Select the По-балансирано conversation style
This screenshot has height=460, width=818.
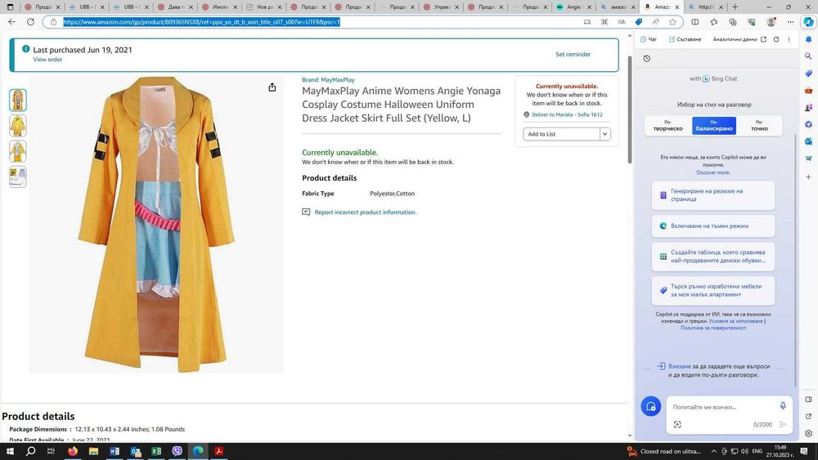(713, 126)
